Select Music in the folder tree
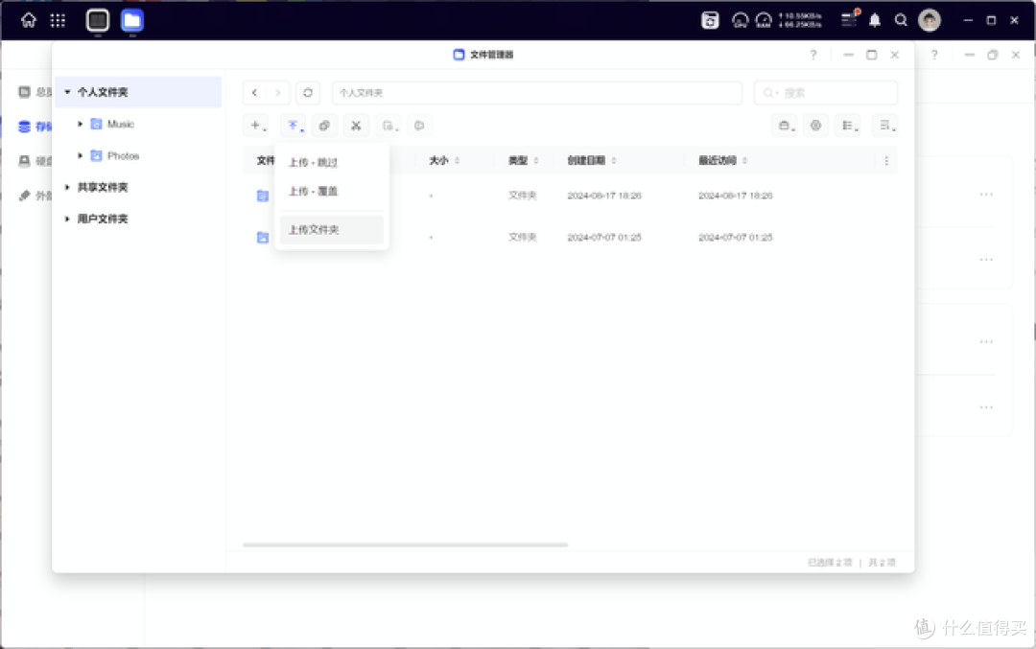 (121, 124)
